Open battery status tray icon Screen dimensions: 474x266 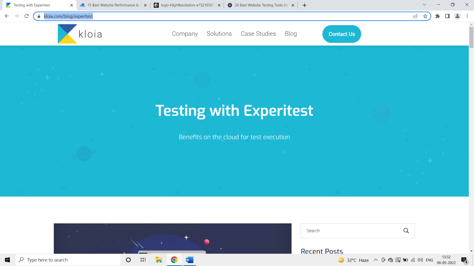[x=405, y=260]
